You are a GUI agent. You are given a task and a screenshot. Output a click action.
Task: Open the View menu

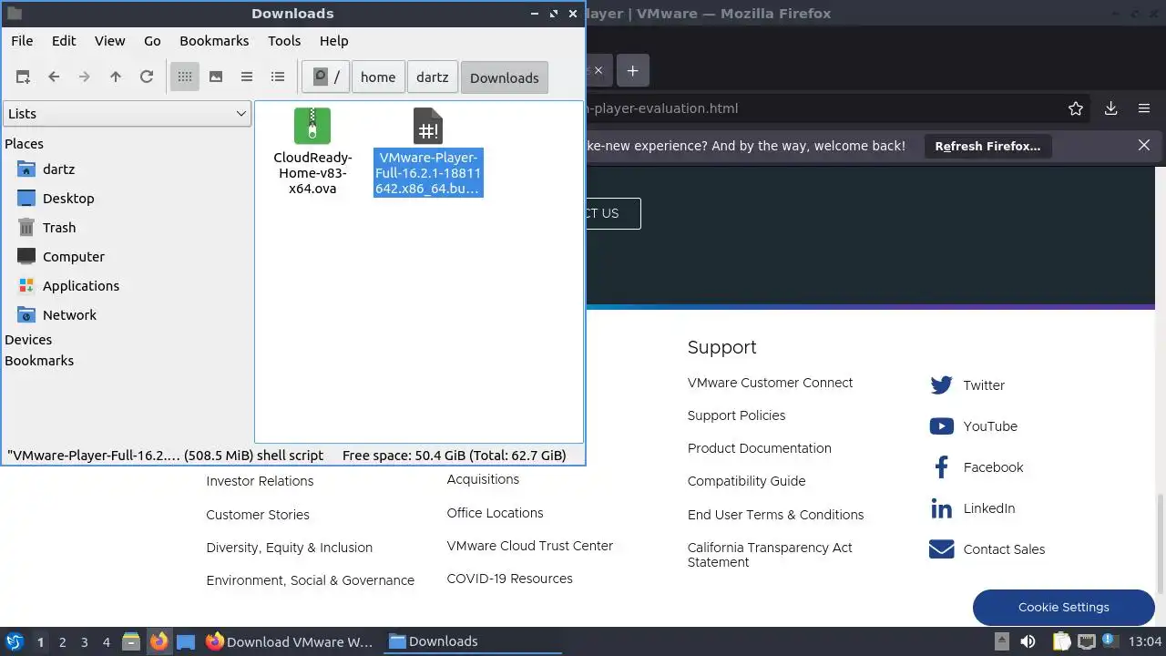110,41
